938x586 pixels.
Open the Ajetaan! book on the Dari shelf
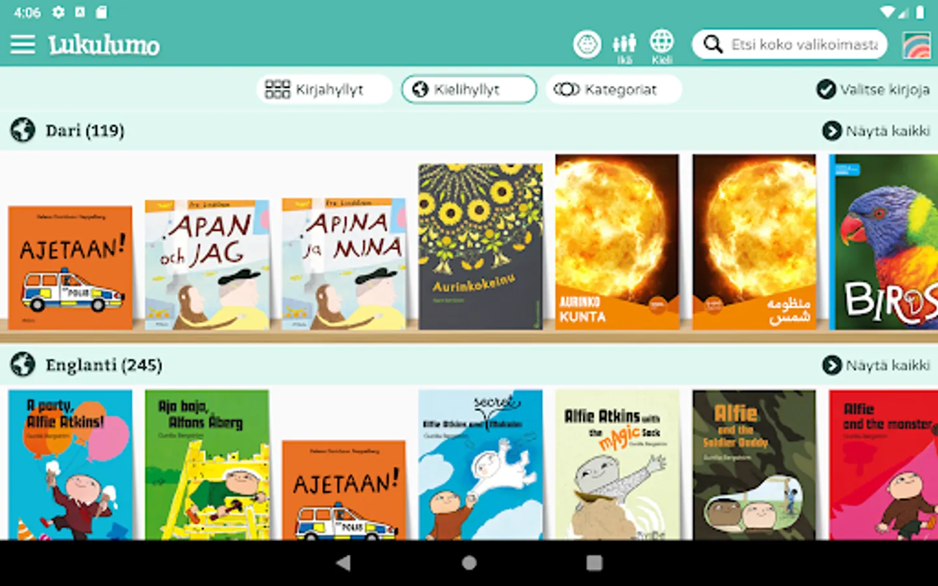pyautogui.click(x=70, y=268)
